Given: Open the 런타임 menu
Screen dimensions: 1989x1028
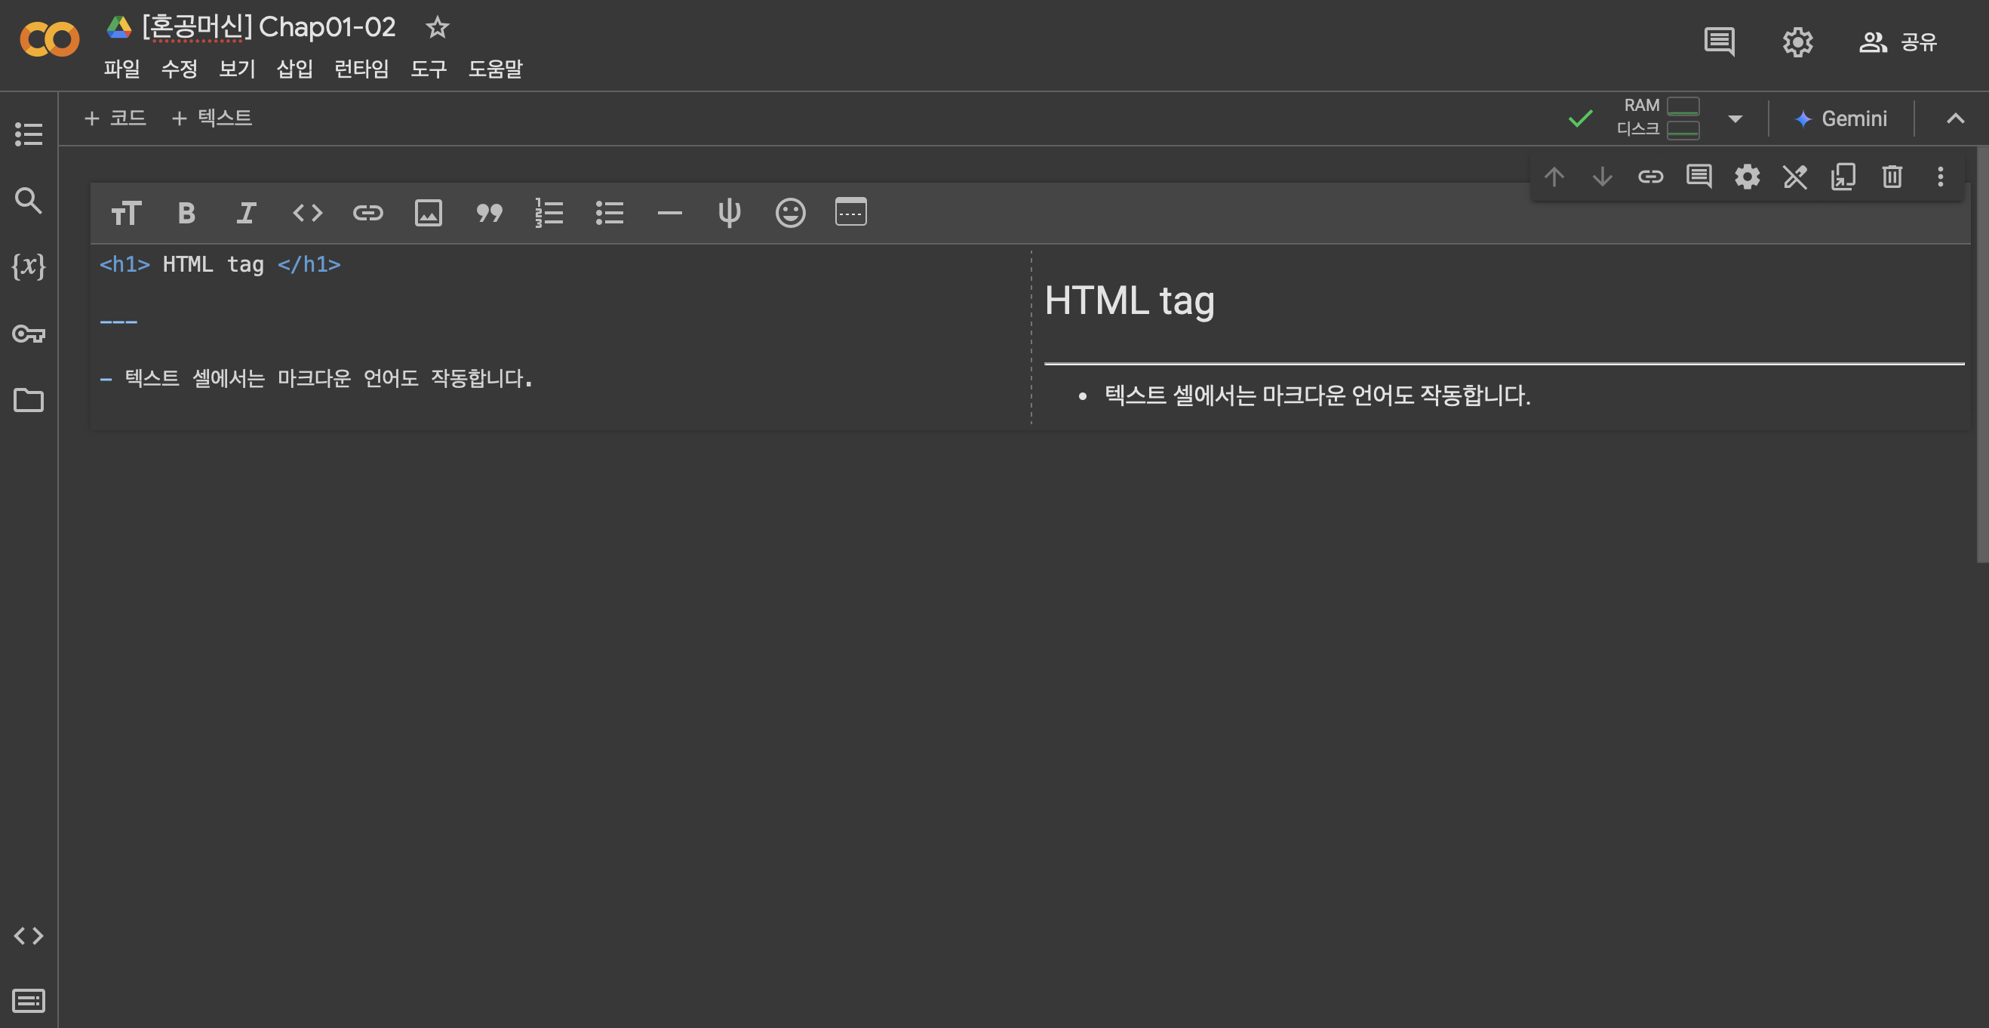Looking at the screenshot, I should tap(361, 69).
